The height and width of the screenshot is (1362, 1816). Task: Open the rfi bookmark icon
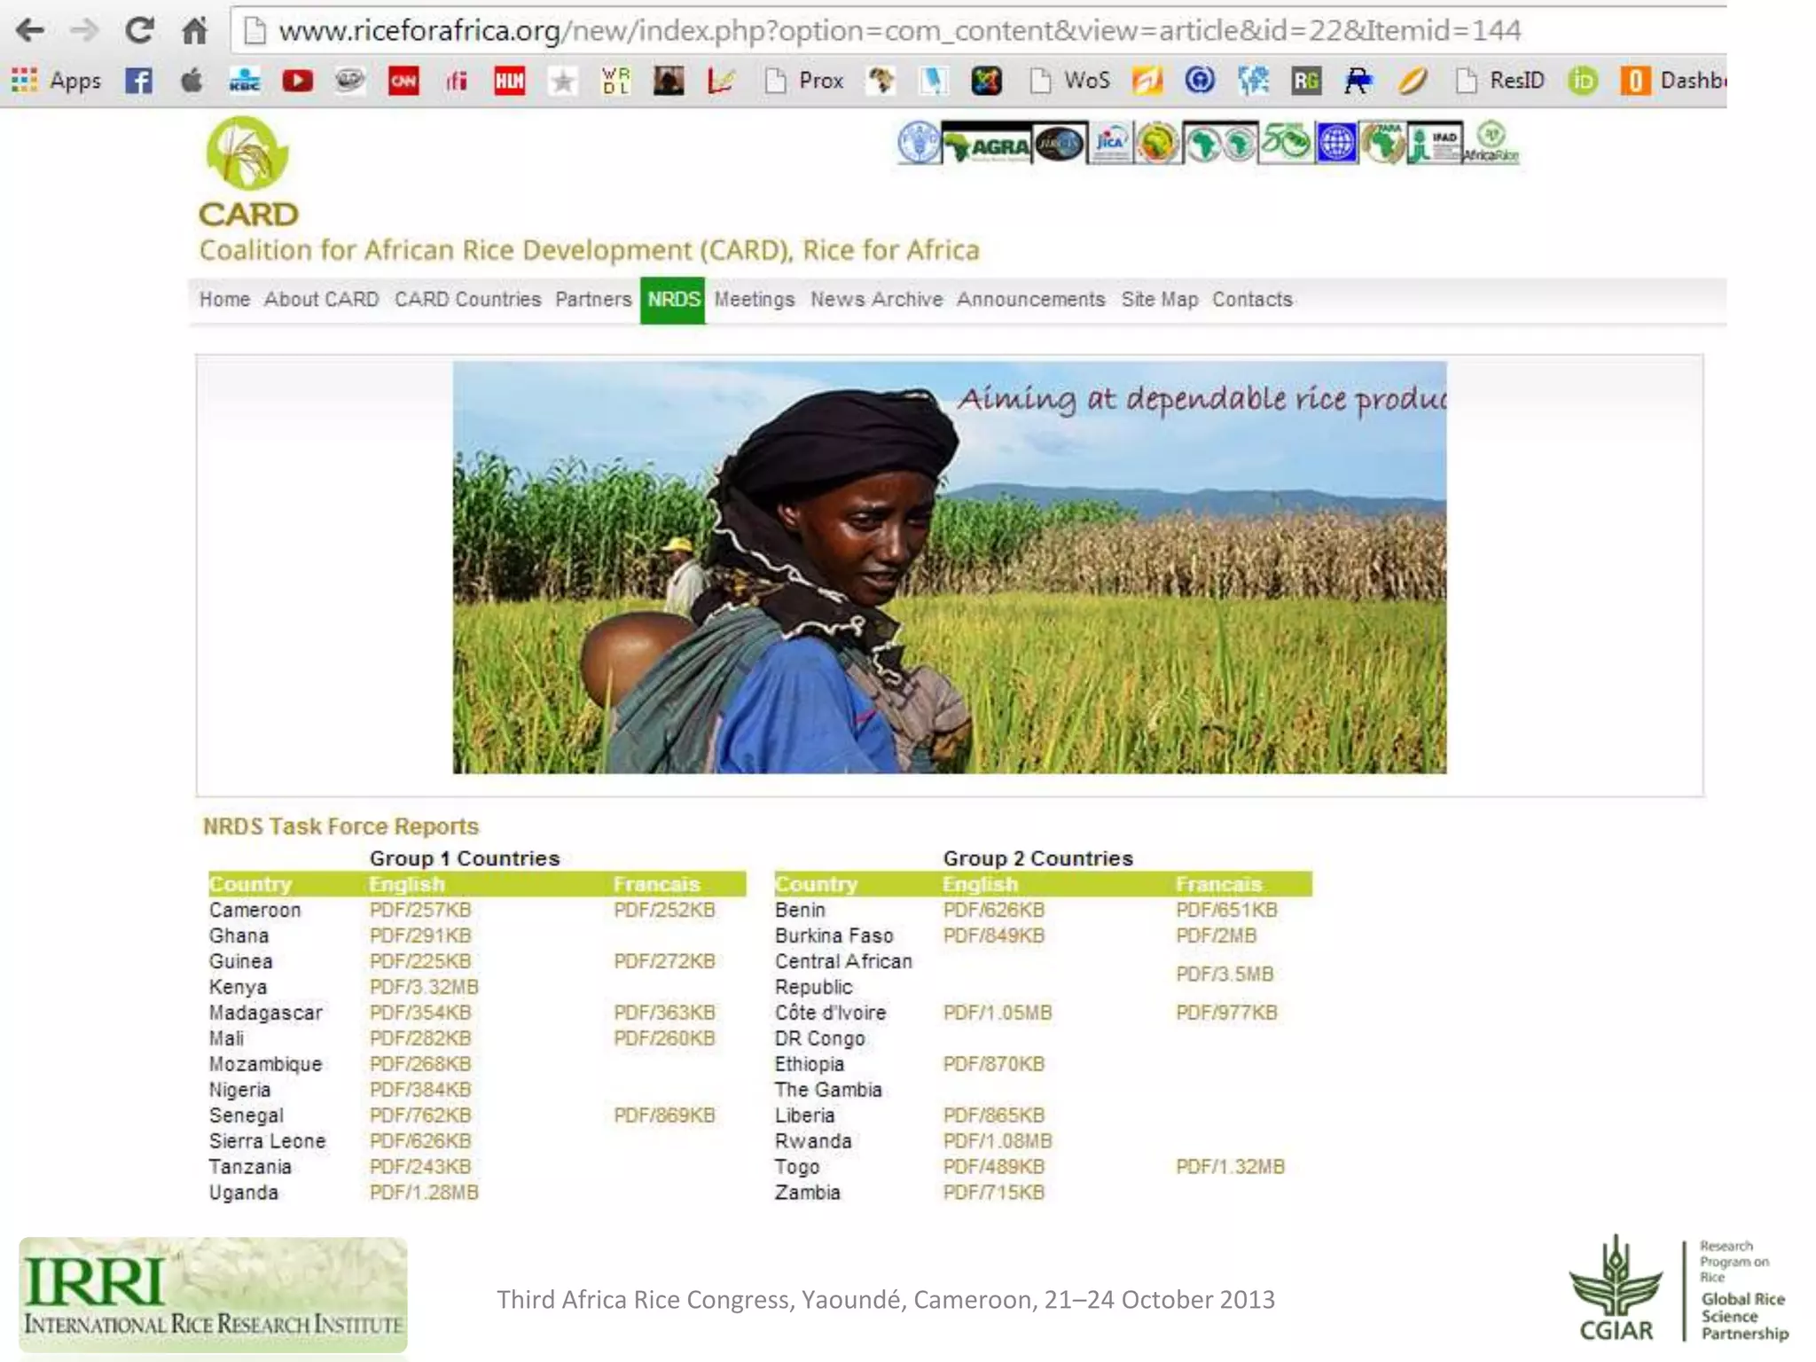pos(457,81)
